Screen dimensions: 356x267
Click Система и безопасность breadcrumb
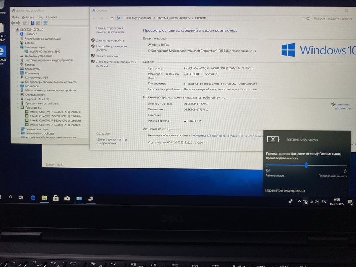(x=173, y=18)
